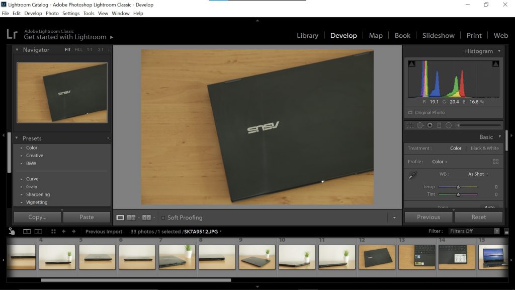
Task: Select the Spot Removal tool
Action: 420,125
